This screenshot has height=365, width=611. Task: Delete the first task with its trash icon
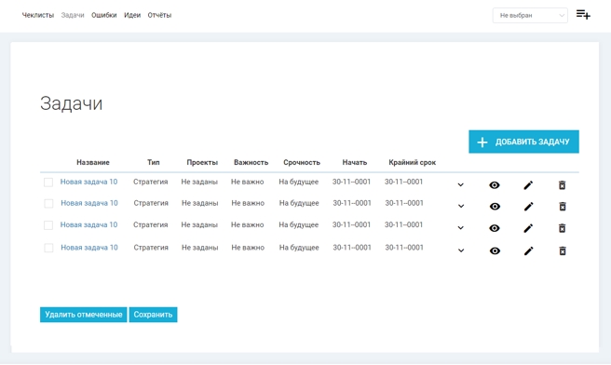tap(562, 185)
